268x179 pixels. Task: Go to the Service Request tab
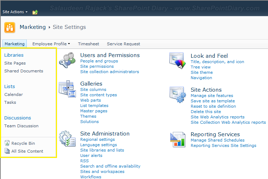point(123,44)
